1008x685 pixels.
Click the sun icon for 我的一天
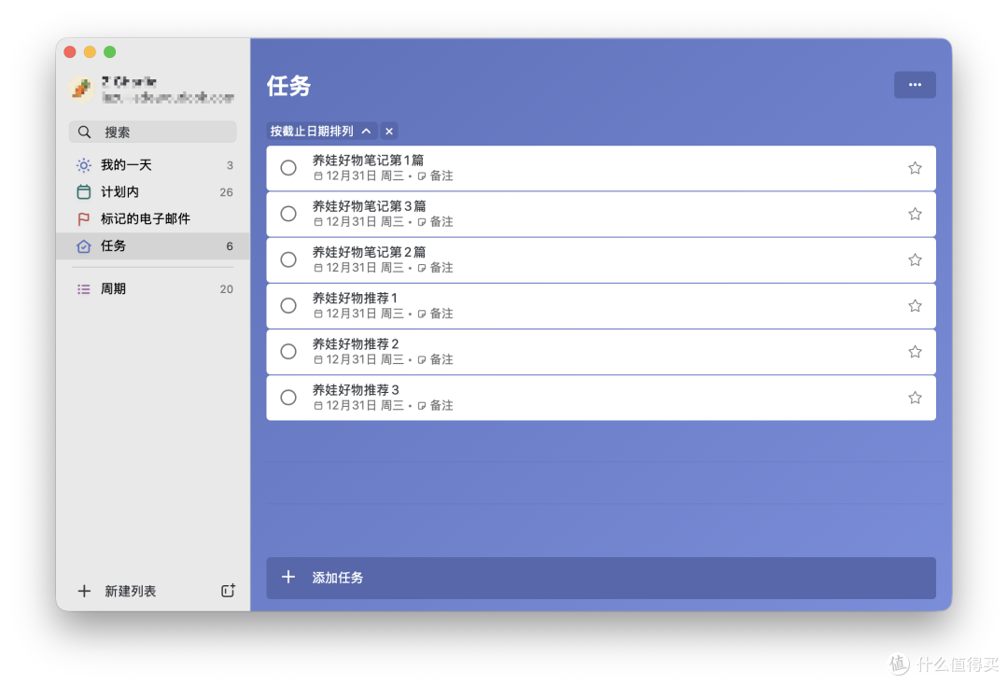click(x=84, y=165)
